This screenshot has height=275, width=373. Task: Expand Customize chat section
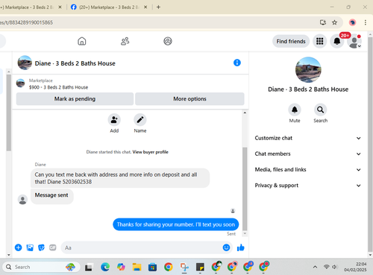coord(308,138)
